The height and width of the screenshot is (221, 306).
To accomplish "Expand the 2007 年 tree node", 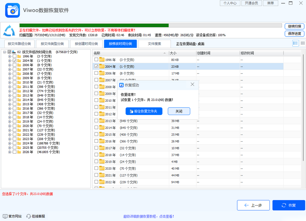I will point(10,69).
